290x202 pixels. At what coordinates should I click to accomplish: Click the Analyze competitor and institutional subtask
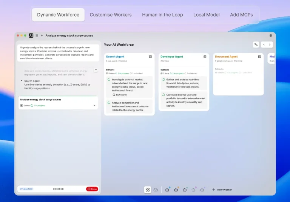point(129,106)
